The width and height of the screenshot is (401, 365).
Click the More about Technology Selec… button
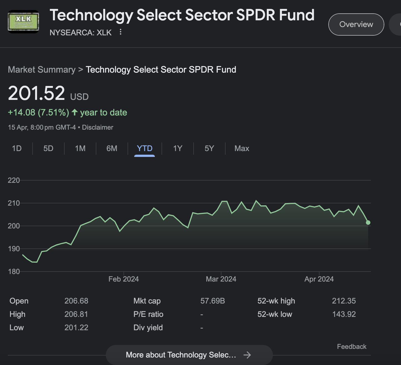(x=189, y=355)
